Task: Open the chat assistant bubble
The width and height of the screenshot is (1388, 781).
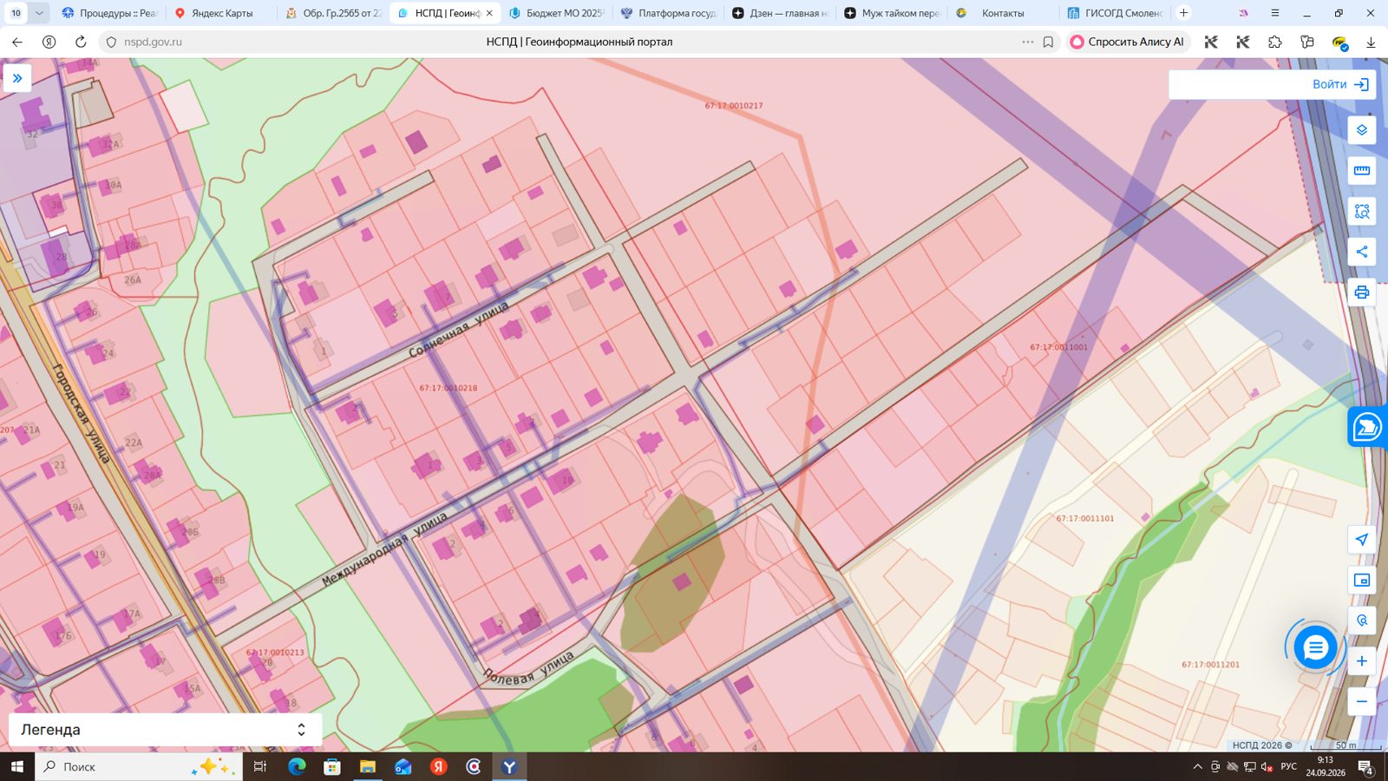Action: (1315, 647)
